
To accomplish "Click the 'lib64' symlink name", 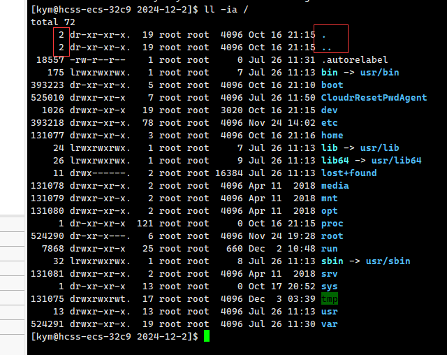I will click(335, 160).
